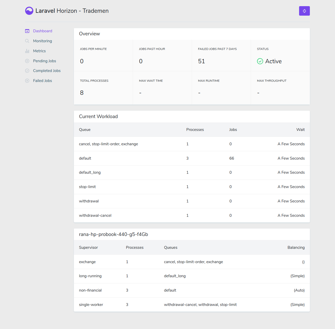Image resolution: width=335 pixels, height=329 pixels.
Task: Click the Max Runtime label
Action: (209, 81)
